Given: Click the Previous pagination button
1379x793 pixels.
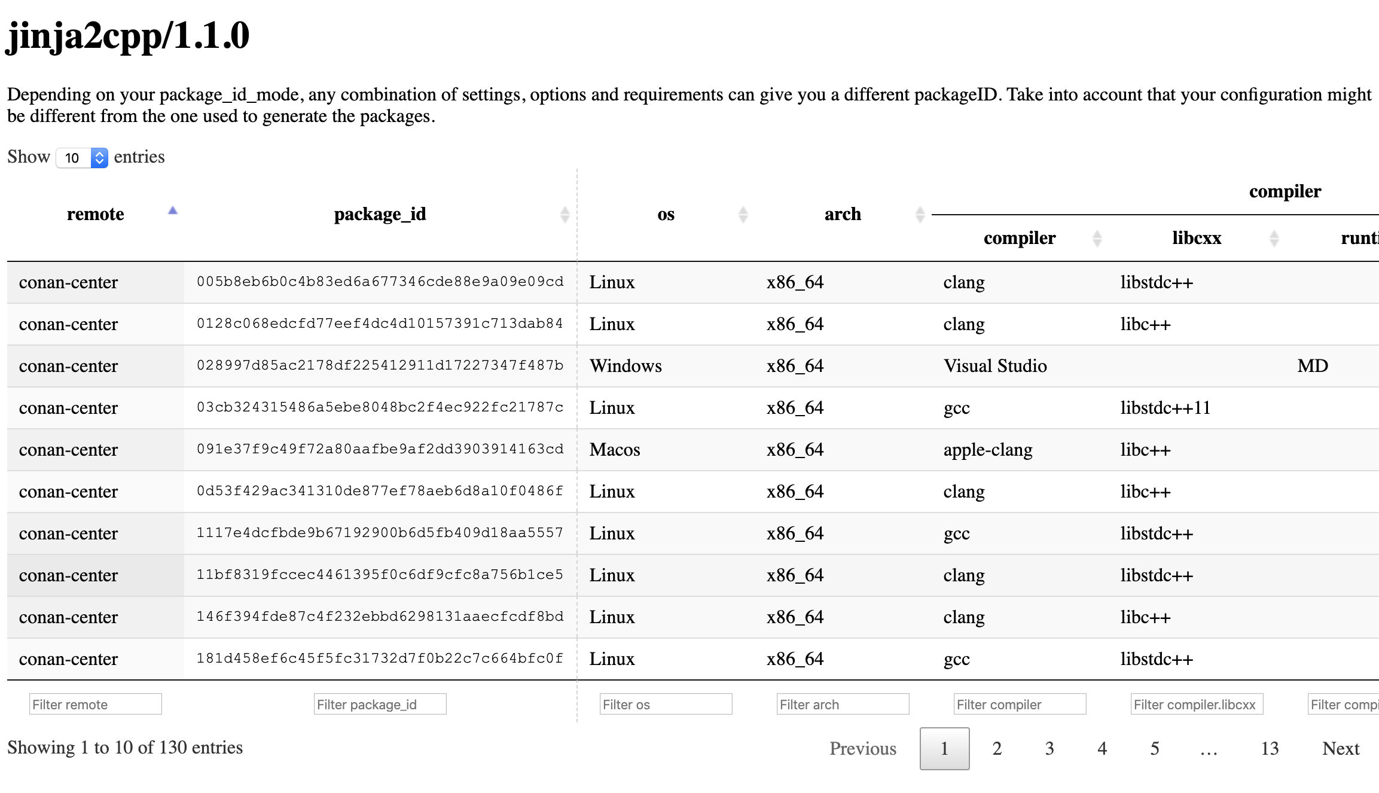Looking at the screenshot, I should (862, 749).
